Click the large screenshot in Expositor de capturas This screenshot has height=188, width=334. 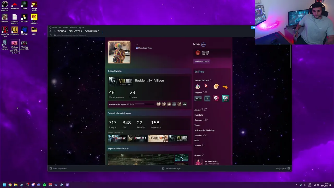(x=141, y=160)
